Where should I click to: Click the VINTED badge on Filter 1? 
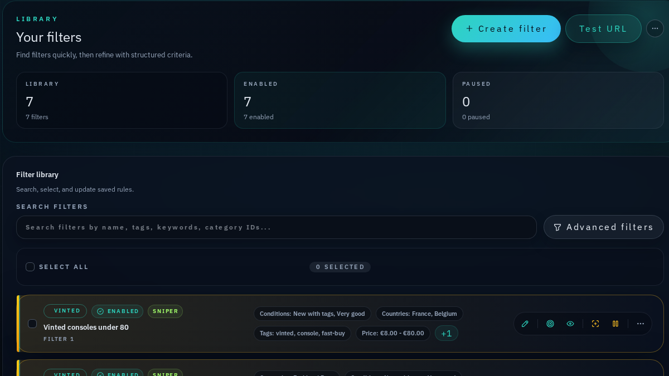click(65, 311)
